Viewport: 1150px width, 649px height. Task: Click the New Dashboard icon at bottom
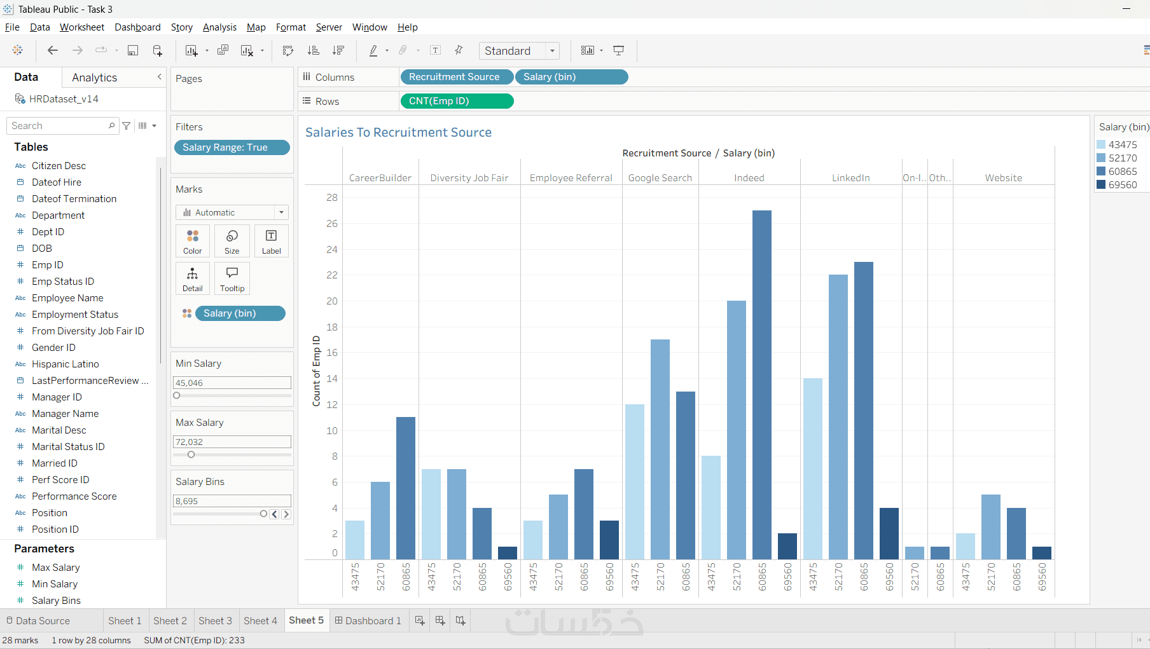[x=440, y=620]
